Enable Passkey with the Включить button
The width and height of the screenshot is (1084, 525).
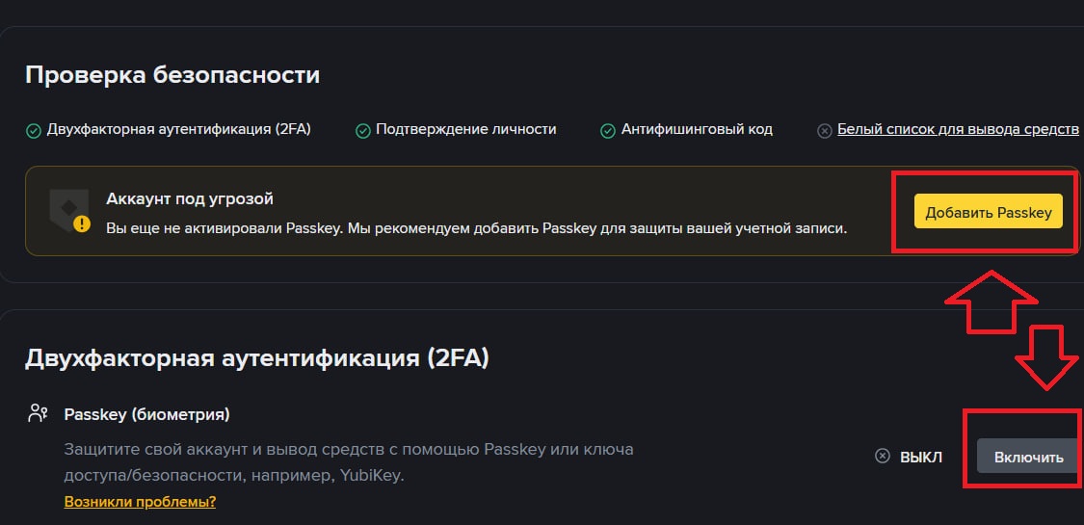pos(1028,457)
